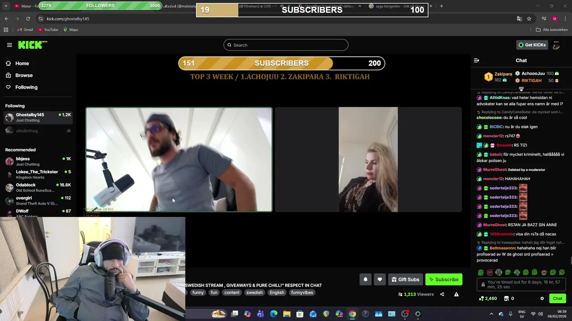Select the 'funny' tag

click(x=198, y=292)
